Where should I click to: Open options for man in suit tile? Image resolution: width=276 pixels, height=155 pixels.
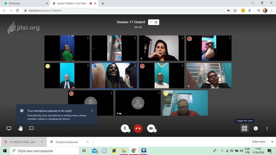point(88,65)
